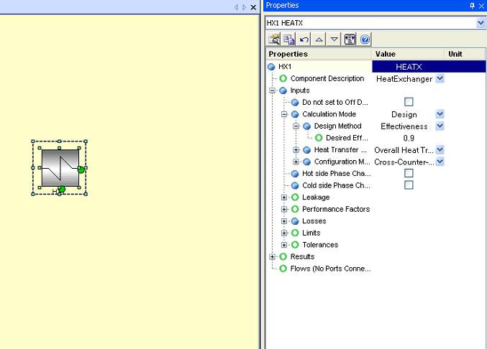Collapse the Inputs tree node
487x349 pixels.
(x=273, y=90)
